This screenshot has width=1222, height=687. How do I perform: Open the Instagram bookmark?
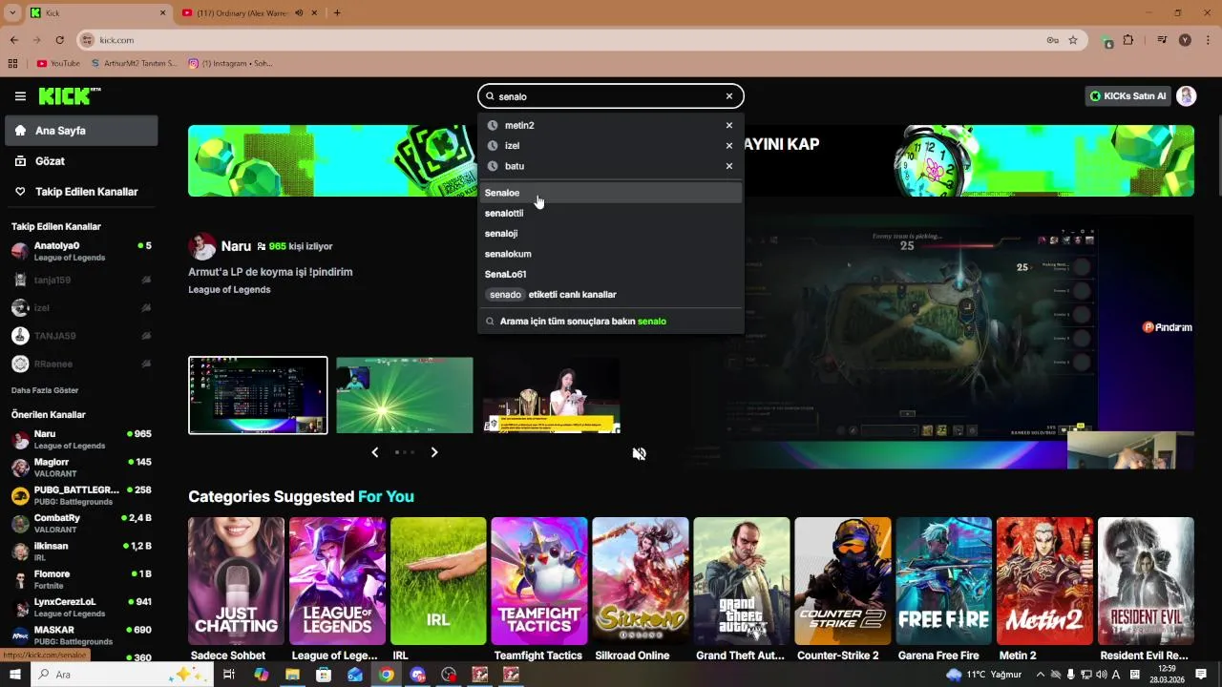230,63
